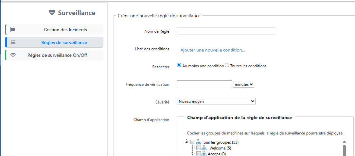
Task: Click the Nom de Règle input field
Action: [x=226, y=31]
